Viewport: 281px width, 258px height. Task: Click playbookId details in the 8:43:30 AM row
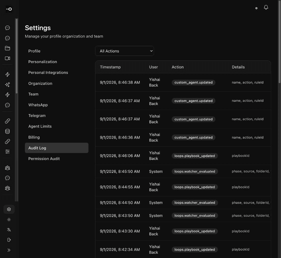[x=241, y=231]
